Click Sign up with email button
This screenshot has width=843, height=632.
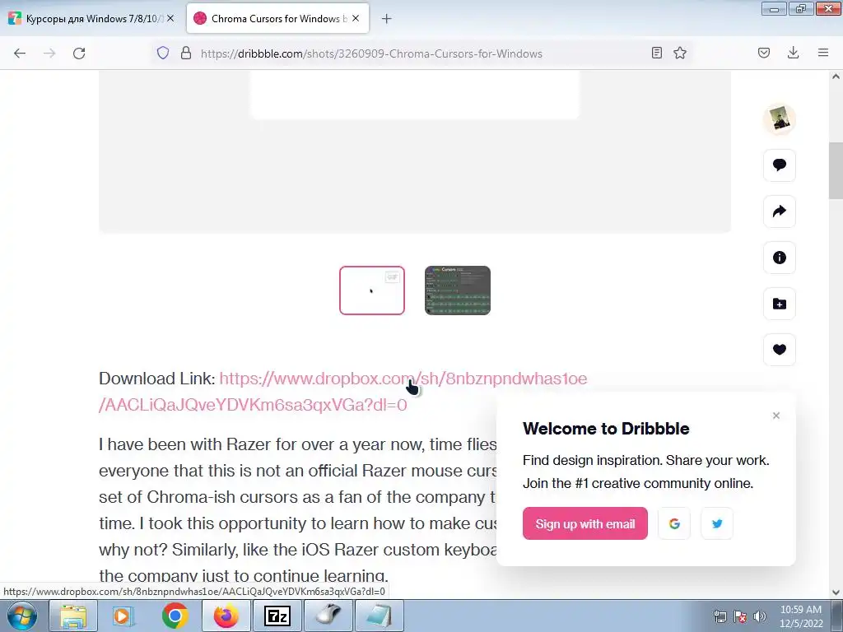point(585,523)
